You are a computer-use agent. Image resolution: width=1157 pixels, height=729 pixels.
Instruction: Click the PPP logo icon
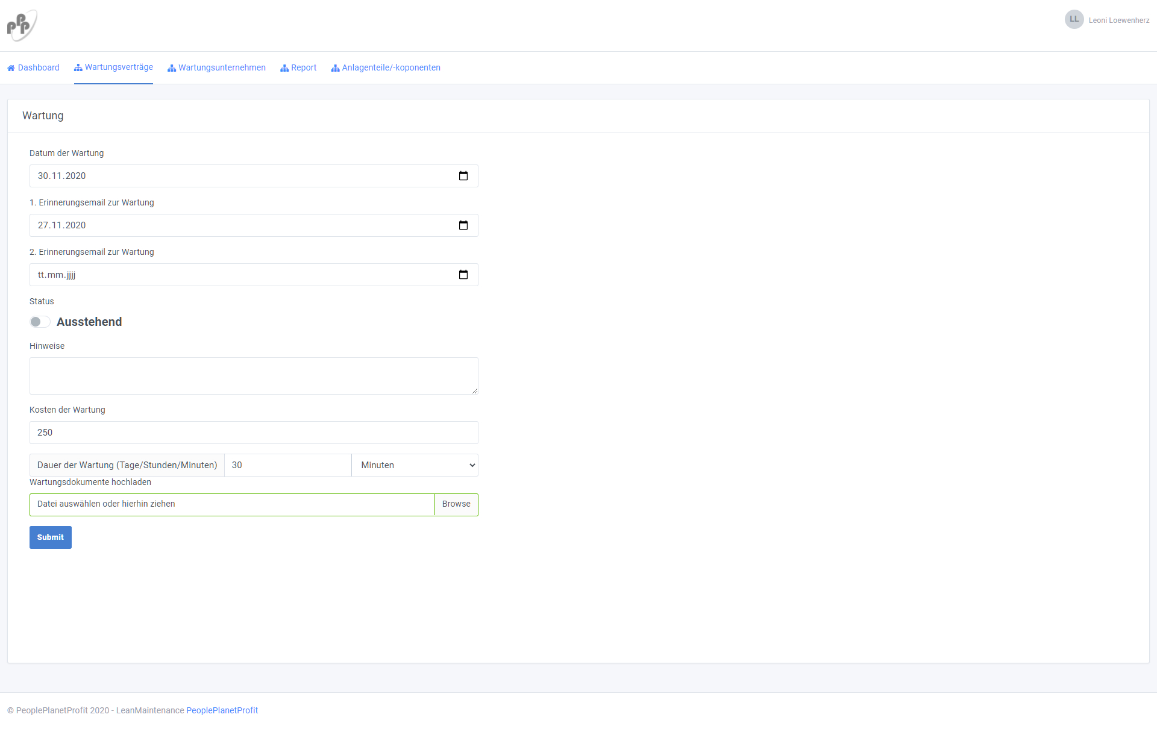click(x=22, y=25)
